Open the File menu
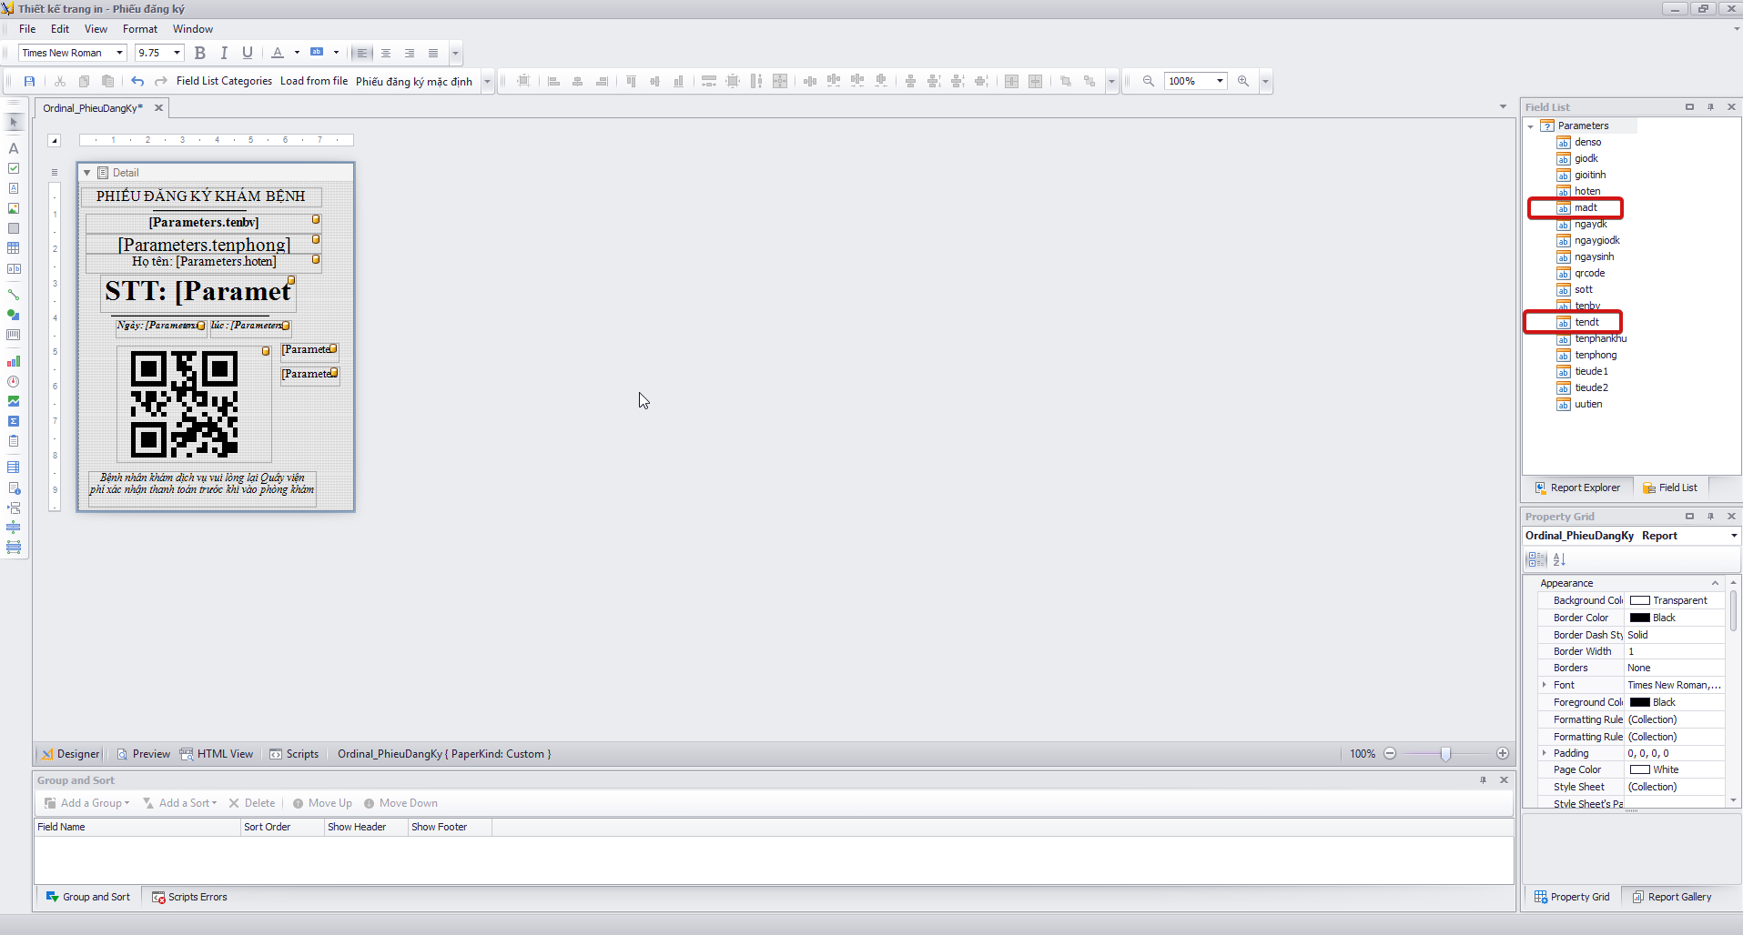Screen dimensions: 1743x935 coord(27,29)
